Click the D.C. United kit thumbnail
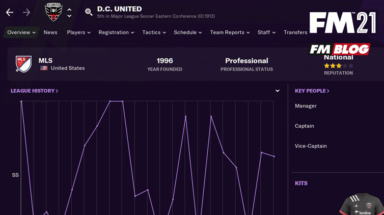Viewport: 384px width, 215px height. coord(362,204)
